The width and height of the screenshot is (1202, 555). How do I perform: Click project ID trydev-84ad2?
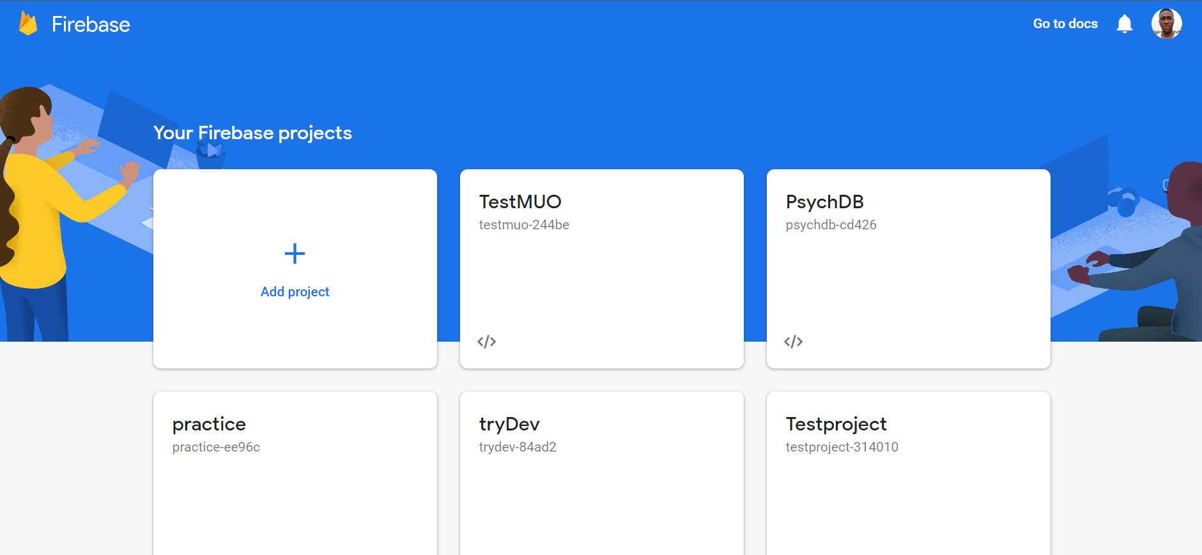pyautogui.click(x=518, y=447)
